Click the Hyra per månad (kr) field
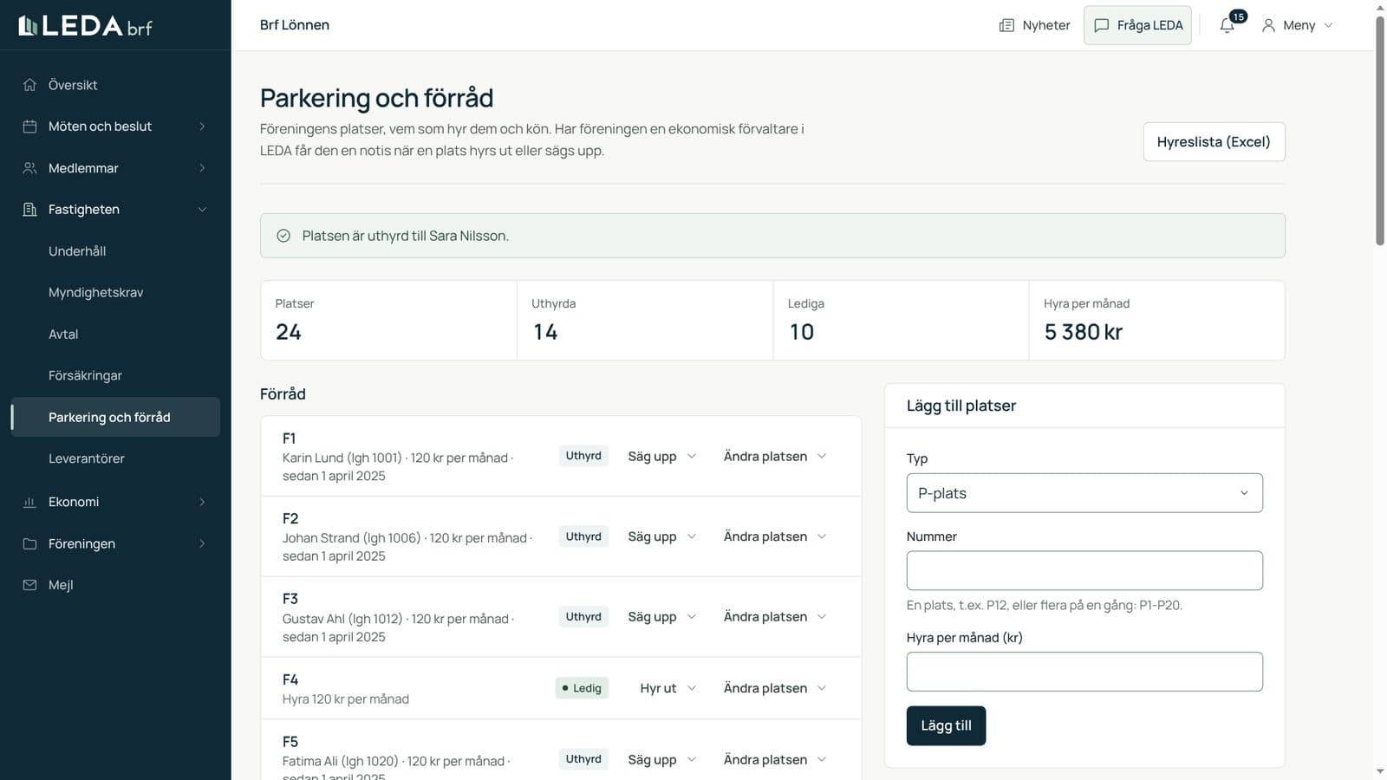Viewport: 1387px width, 780px height. coord(1084,672)
